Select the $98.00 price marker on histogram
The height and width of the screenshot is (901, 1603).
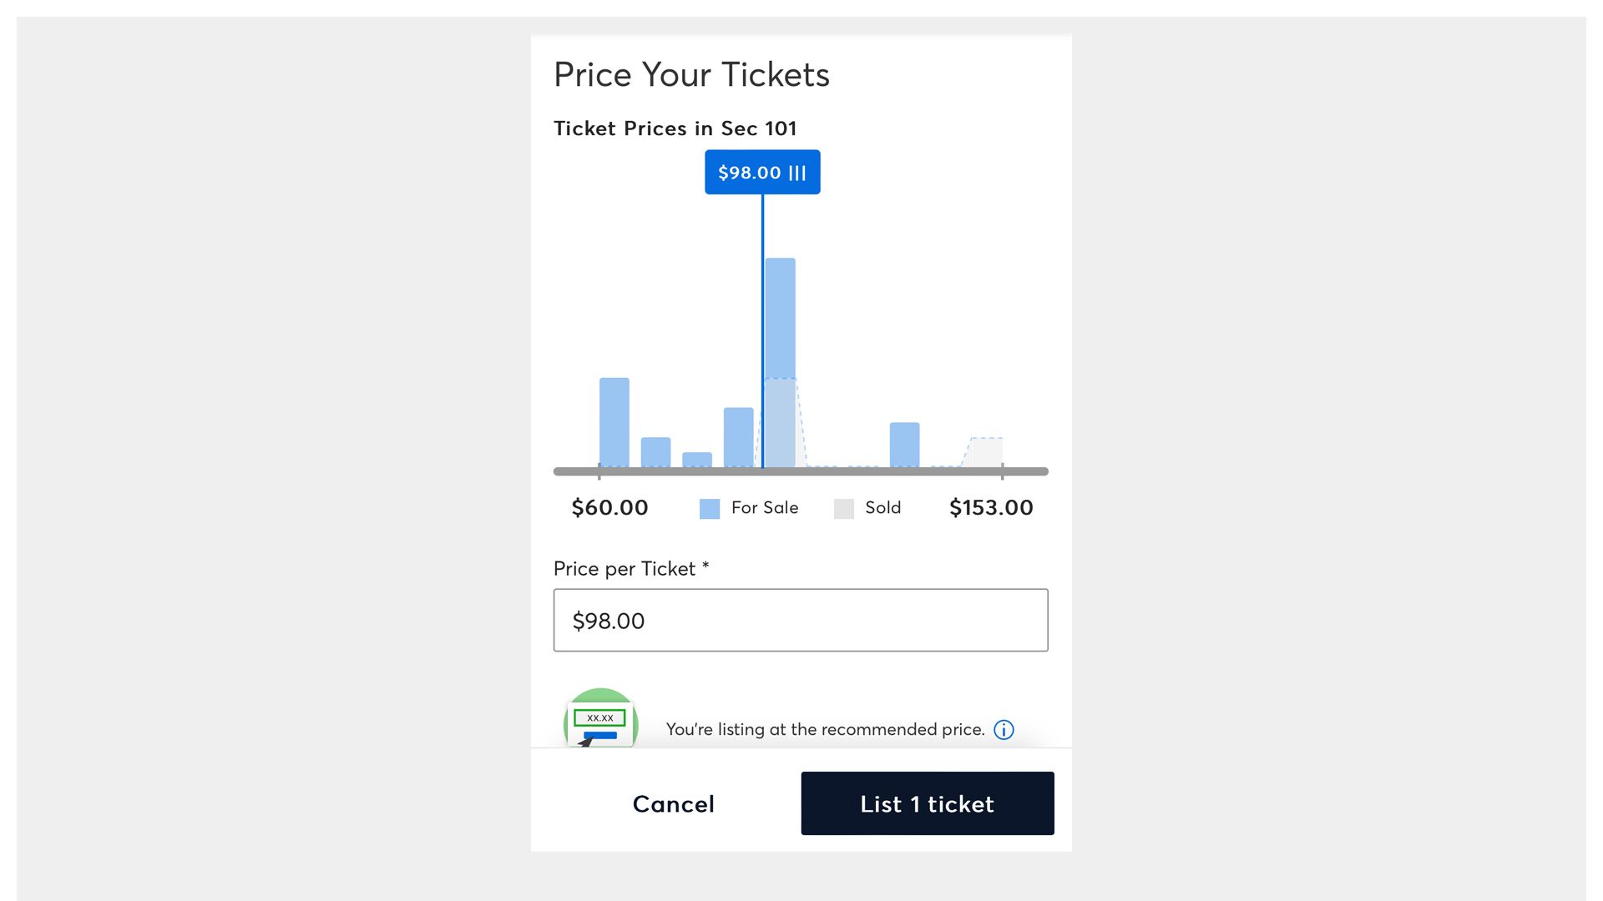[762, 172]
